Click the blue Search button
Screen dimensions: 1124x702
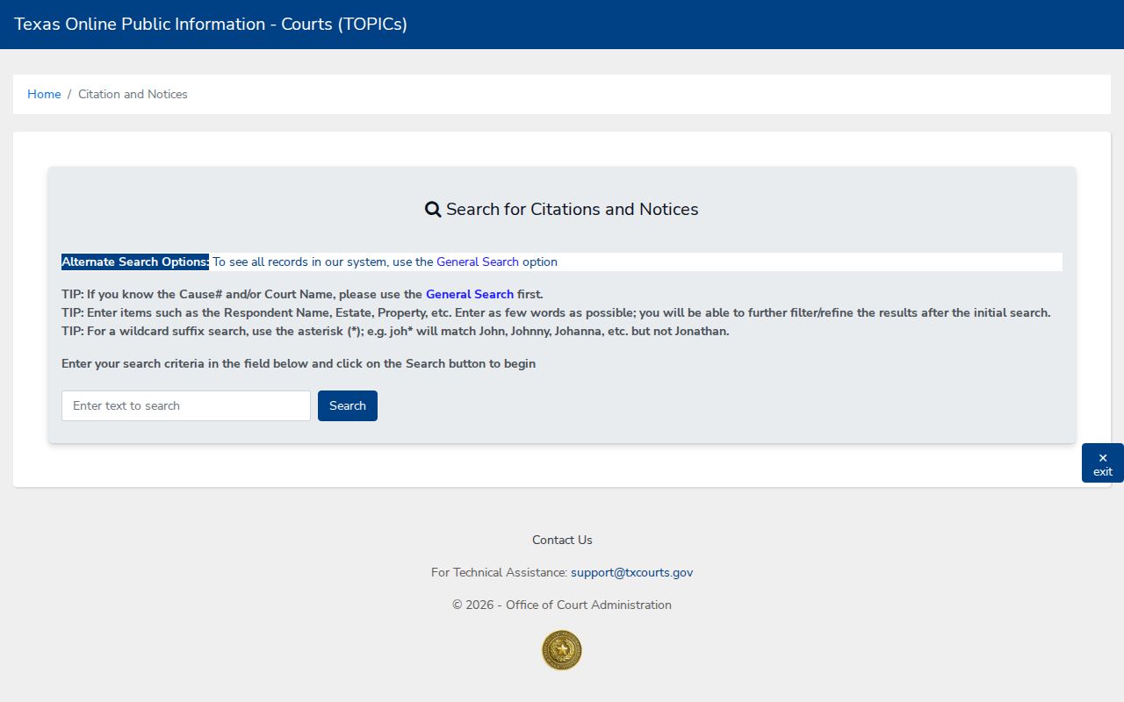click(x=348, y=405)
